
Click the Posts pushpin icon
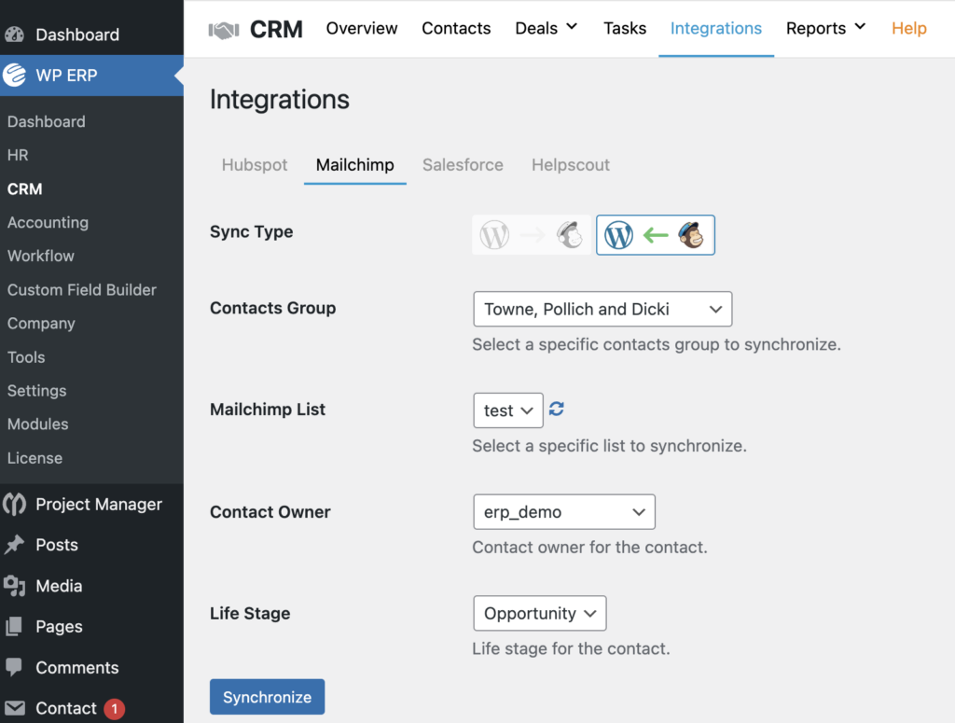pos(15,545)
